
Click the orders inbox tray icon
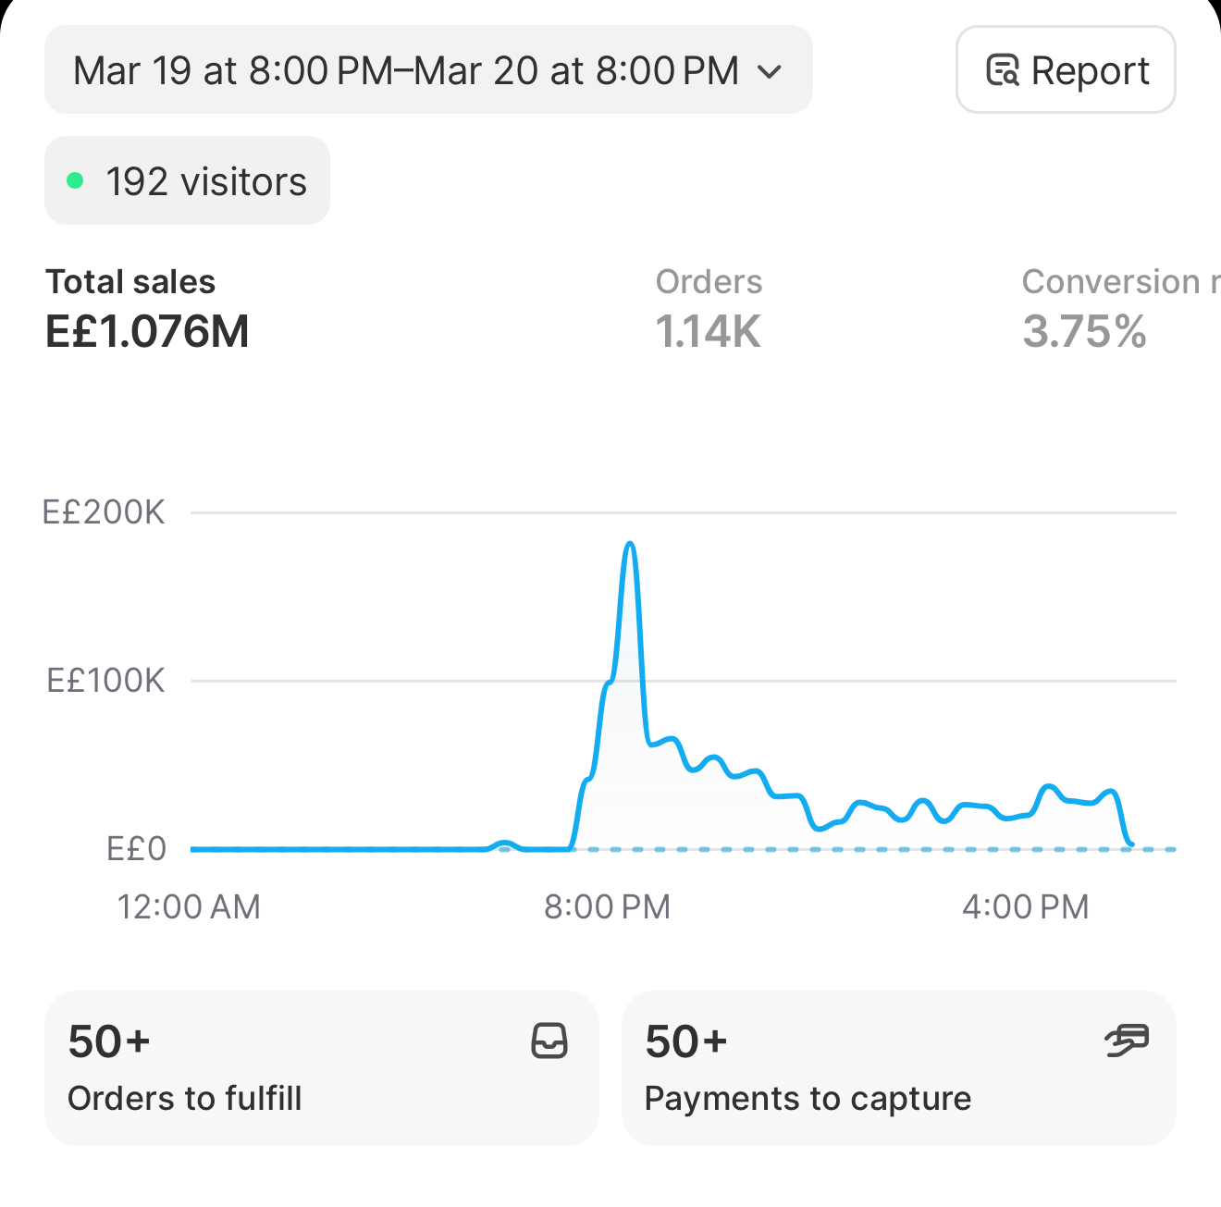(x=549, y=1041)
